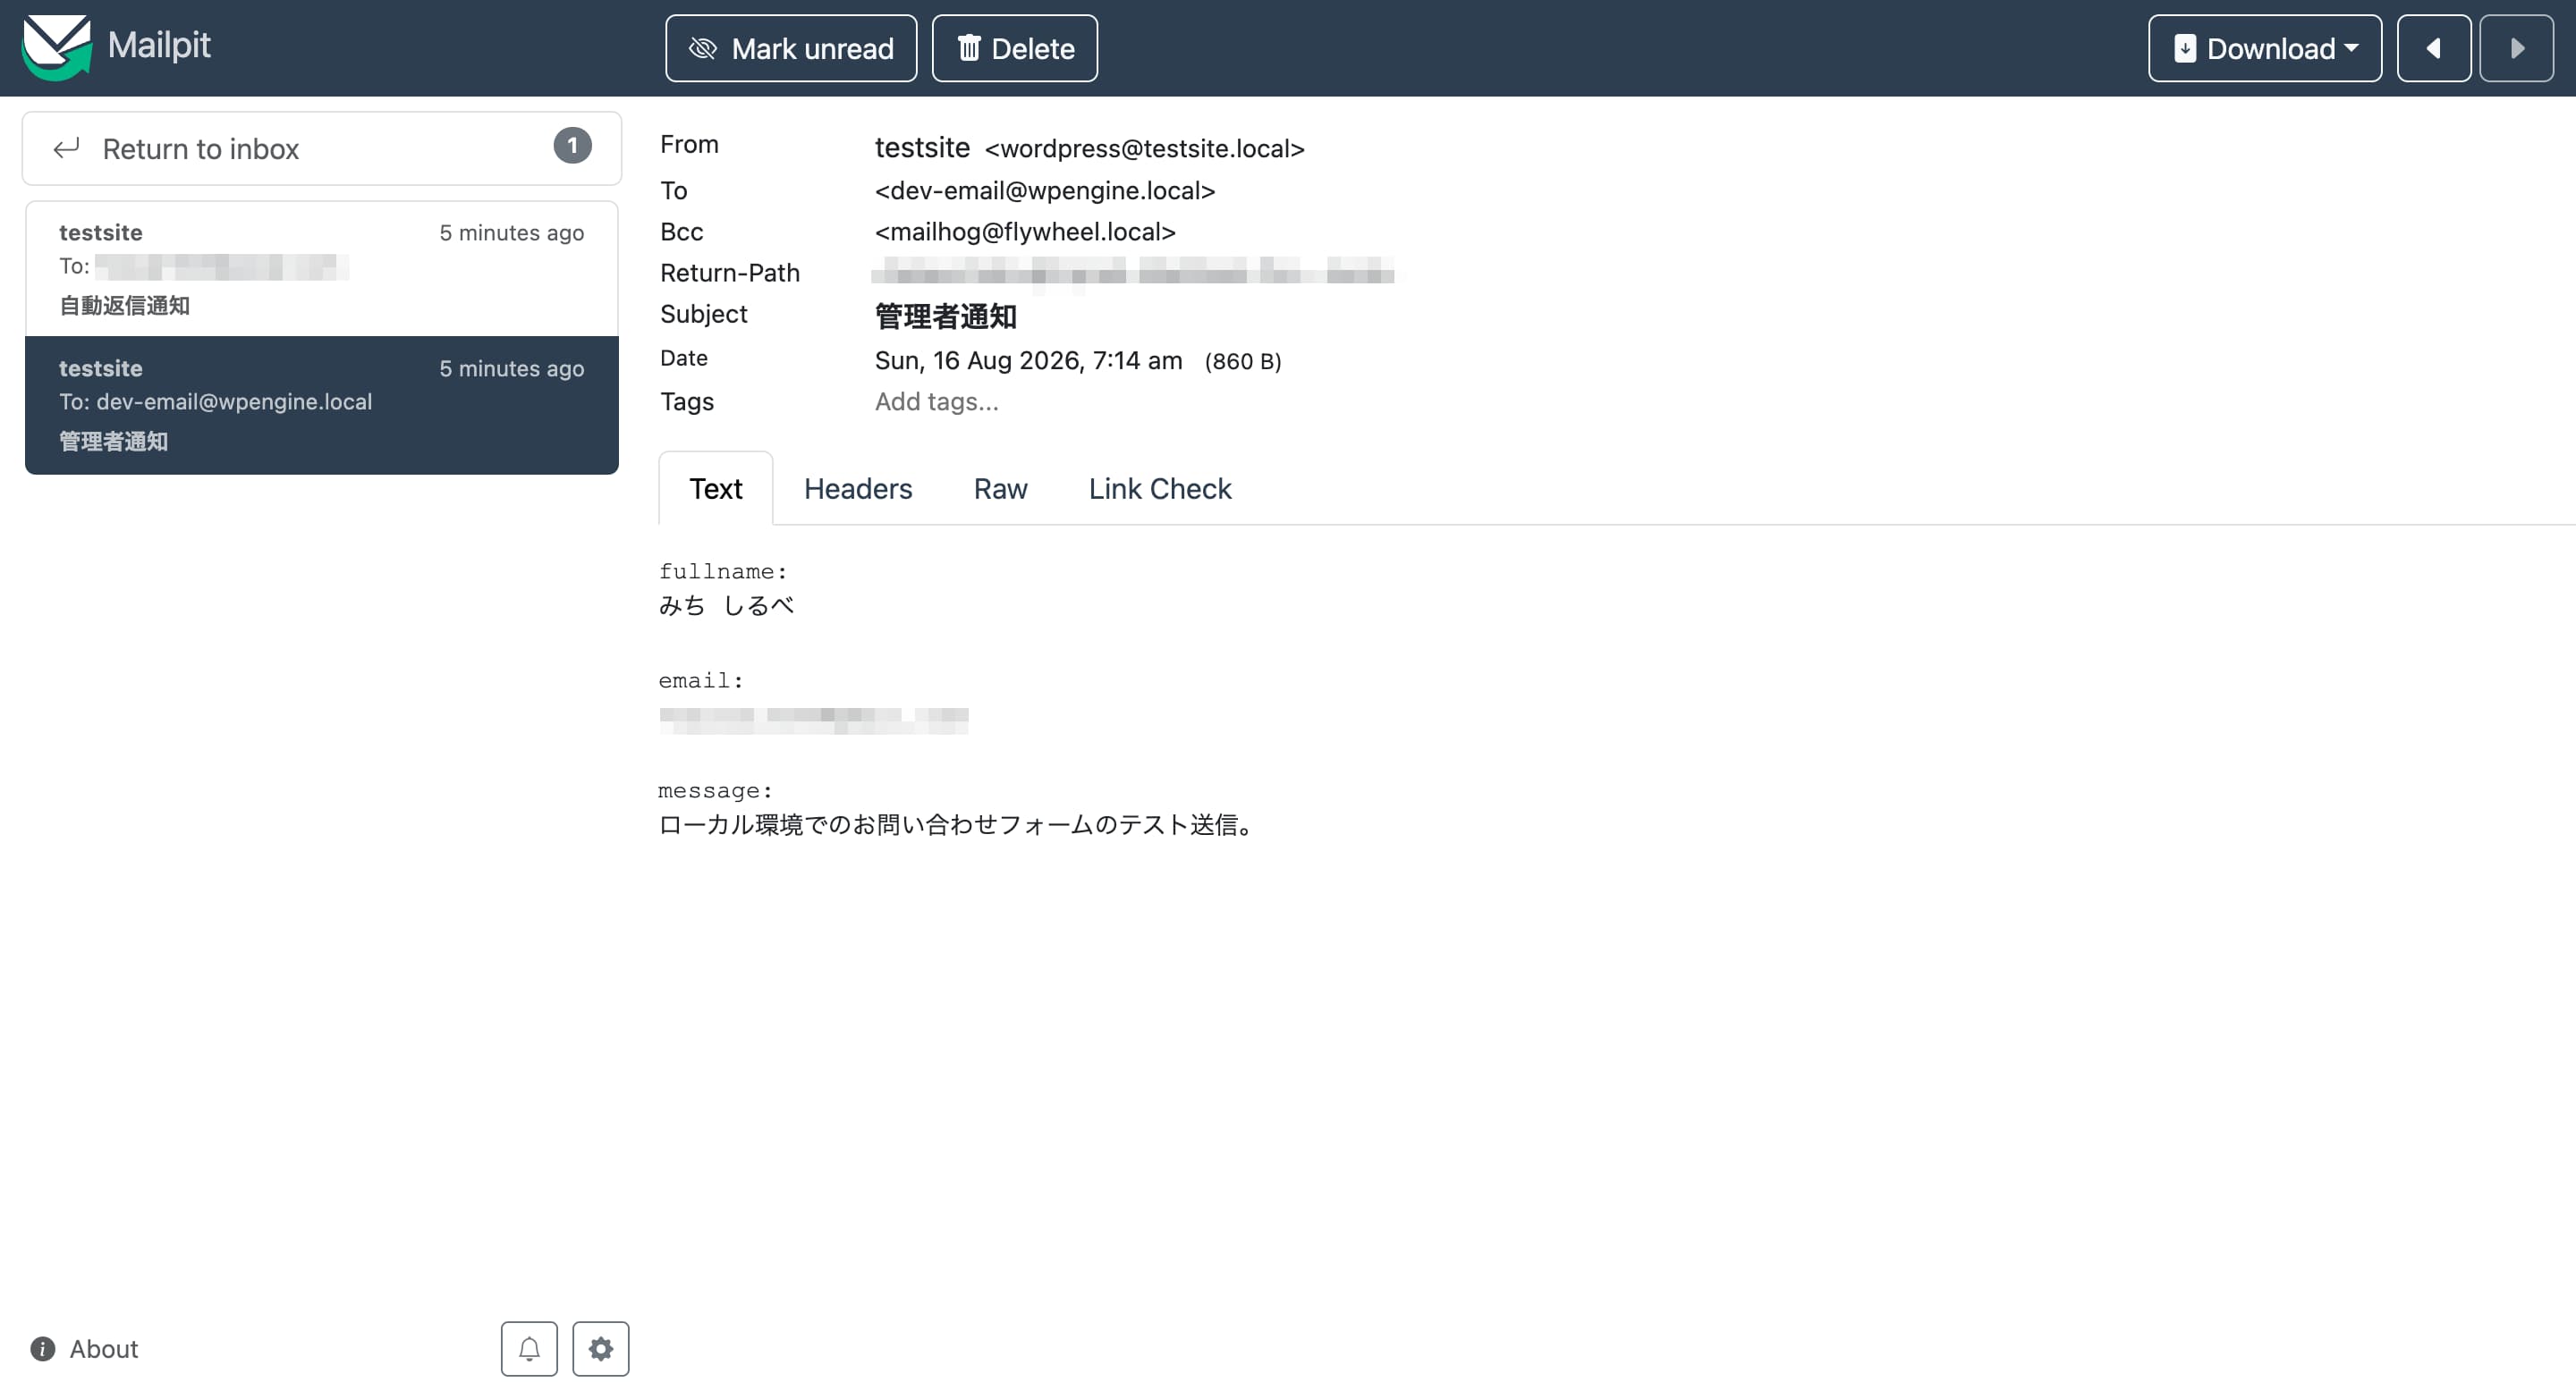Open the Download dropdown menu
Viewport: 2576px width, 1391px height.
click(2264, 48)
